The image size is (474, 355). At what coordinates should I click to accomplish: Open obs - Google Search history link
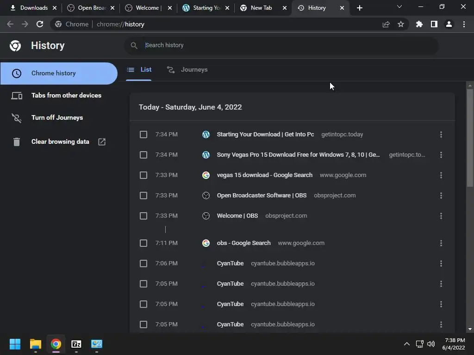(x=243, y=243)
